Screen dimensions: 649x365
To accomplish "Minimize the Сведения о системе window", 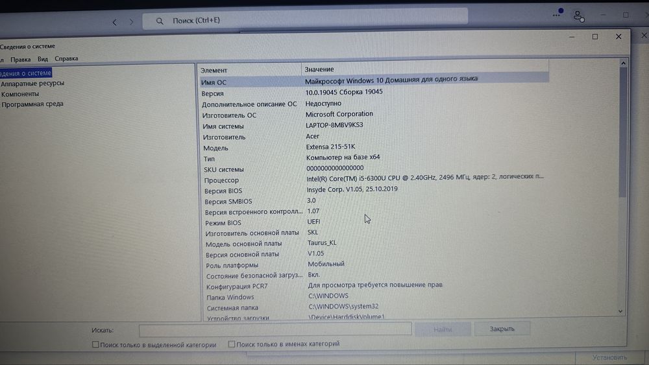I will 572,37.
